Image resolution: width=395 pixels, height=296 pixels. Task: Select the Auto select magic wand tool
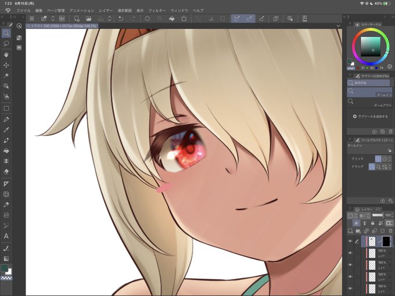point(6,75)
